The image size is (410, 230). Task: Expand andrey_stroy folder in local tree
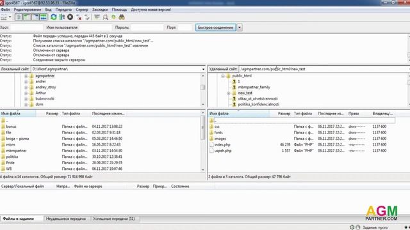26,88
